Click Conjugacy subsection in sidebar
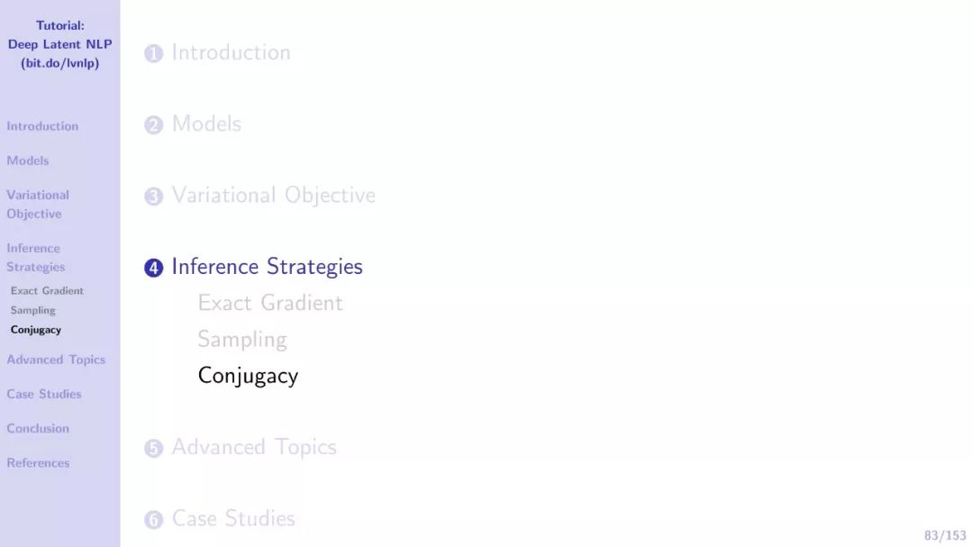This screenshot has width=973, height=547. pos(35,330)
